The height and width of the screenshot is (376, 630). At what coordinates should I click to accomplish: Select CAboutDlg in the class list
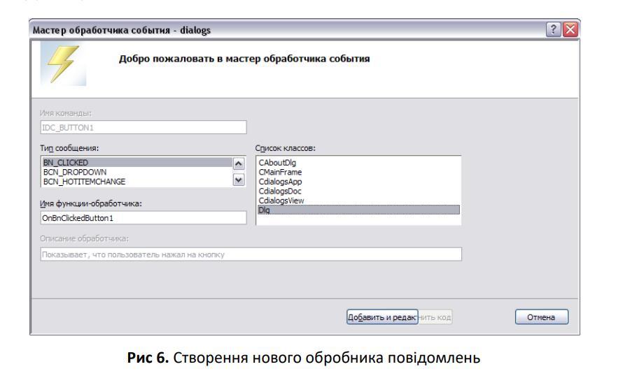pyautogui.click(x=275, y=163)
